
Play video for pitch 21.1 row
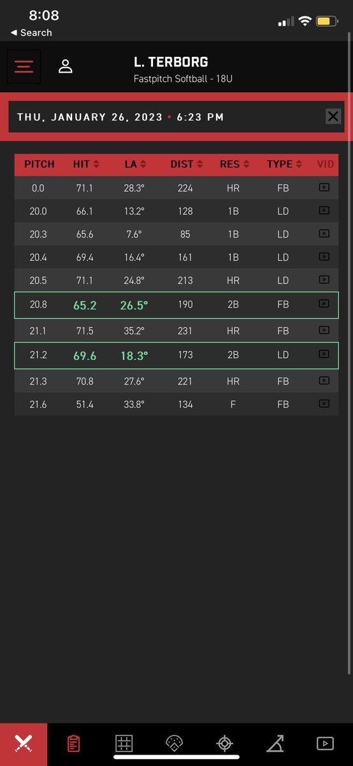[x=324, y=330]
